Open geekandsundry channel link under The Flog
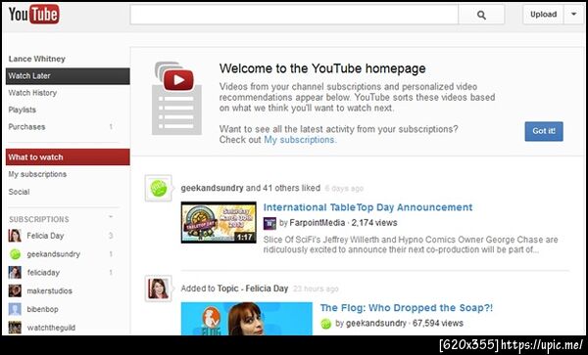 tap(375, 323)
